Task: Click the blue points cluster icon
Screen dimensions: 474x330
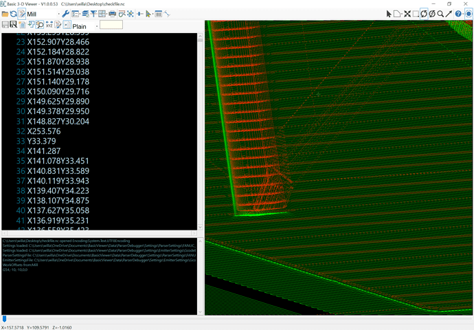Action: tap(131, 14)
